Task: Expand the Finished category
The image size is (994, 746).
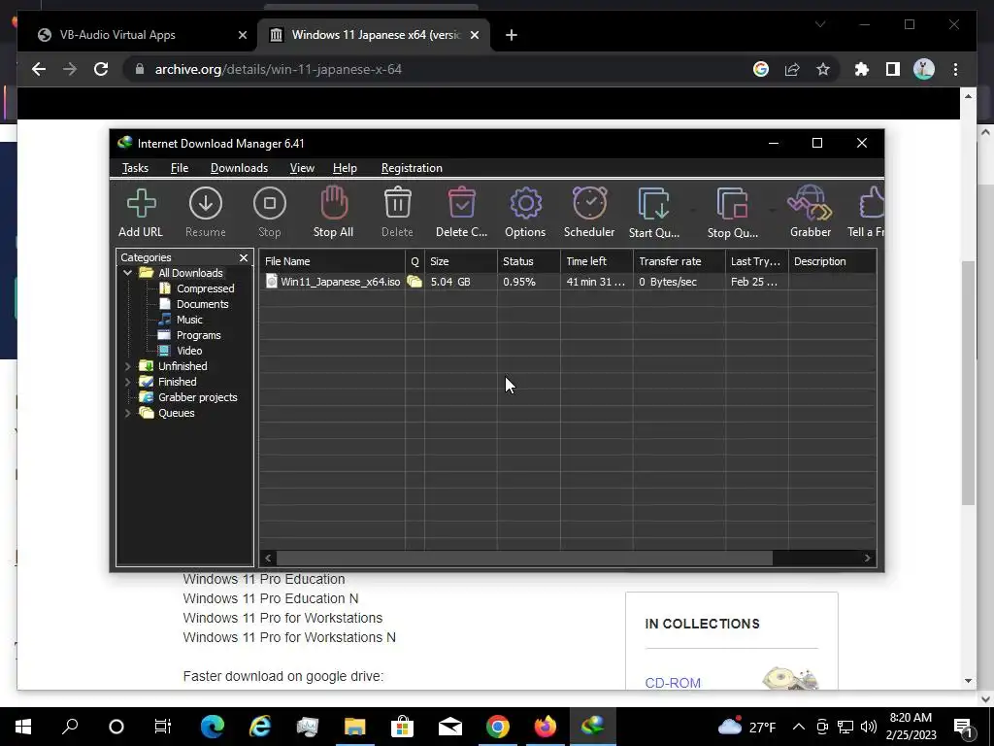Action: (127, 382)
